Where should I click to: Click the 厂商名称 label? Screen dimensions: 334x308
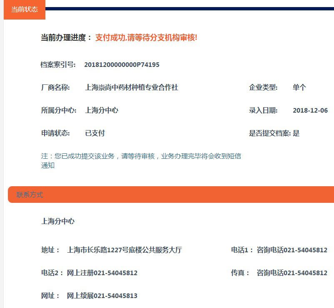click(x=55, y=87)
